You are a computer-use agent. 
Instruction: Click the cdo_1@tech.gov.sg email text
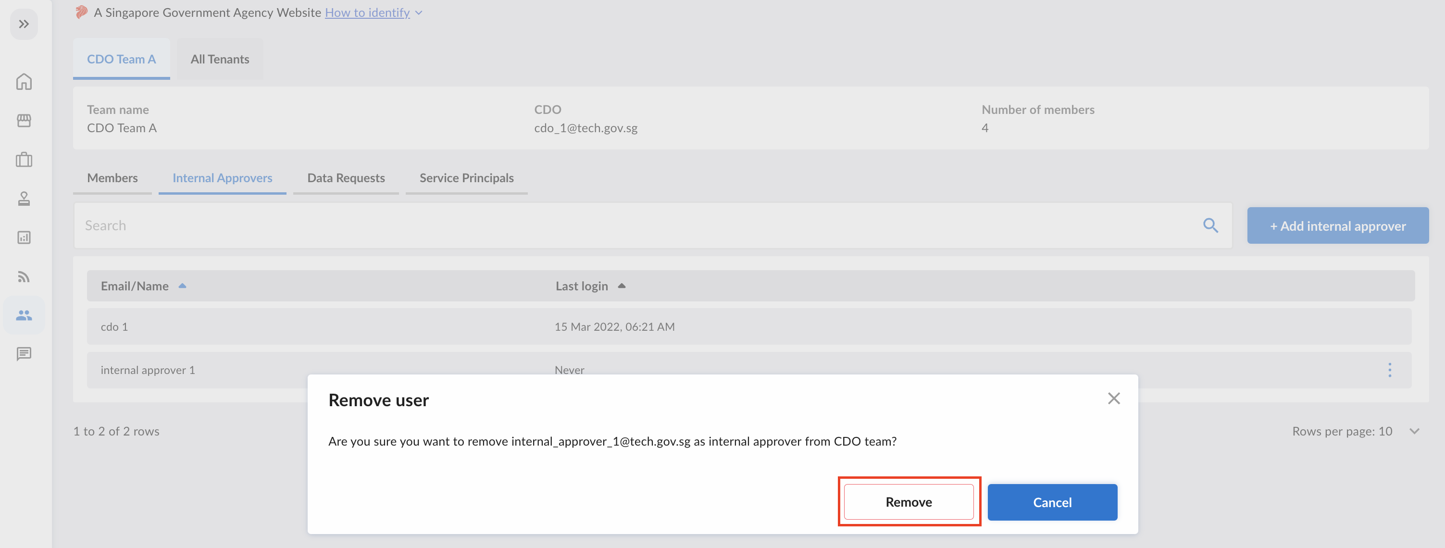click(x=585, y=128)
